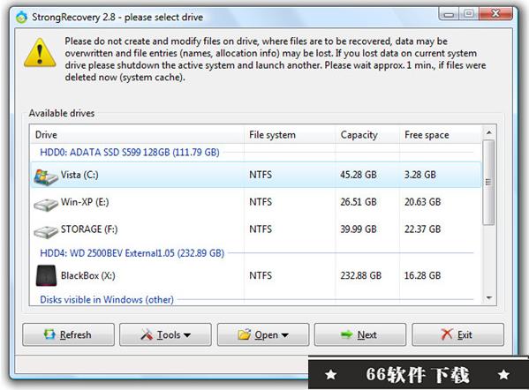
Task: Select the HDD4: WD 2500BEV External group
Action: (132, 253)
